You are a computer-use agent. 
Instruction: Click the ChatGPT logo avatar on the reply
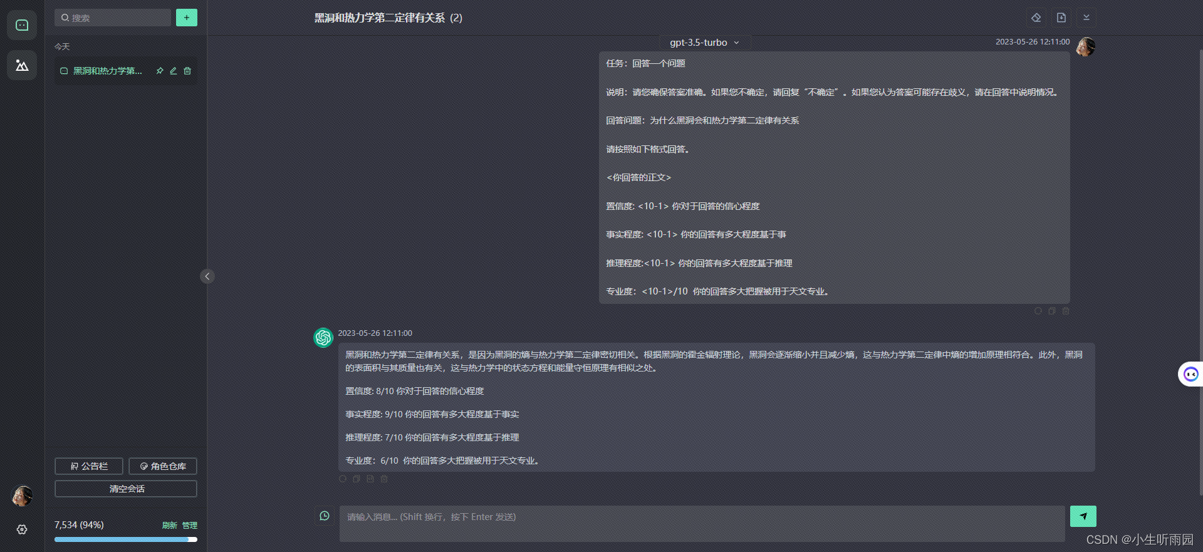tap(323, 338)
